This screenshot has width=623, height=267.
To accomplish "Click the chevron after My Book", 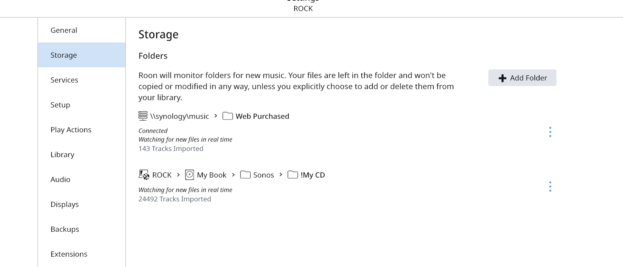I will [x=233, y=175].
